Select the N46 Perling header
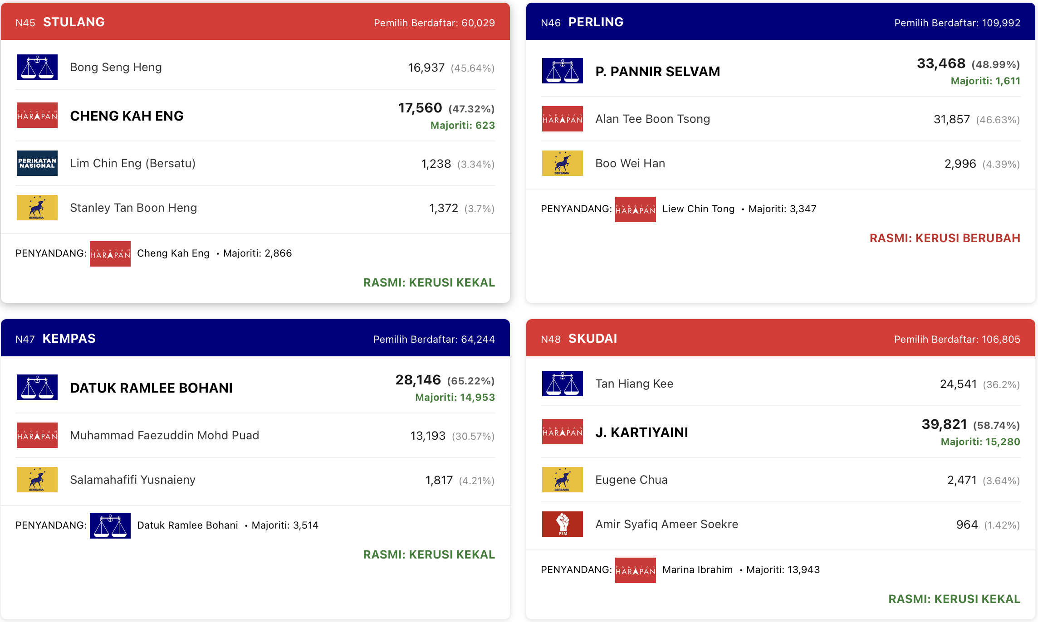Image resolution: width=1038 pixels, height=622 pixels. point(781,22)
